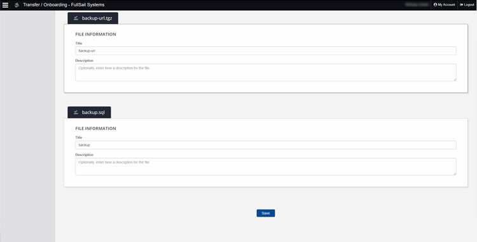Click the edit icon beside backup-url.tgz

[76, 18]
